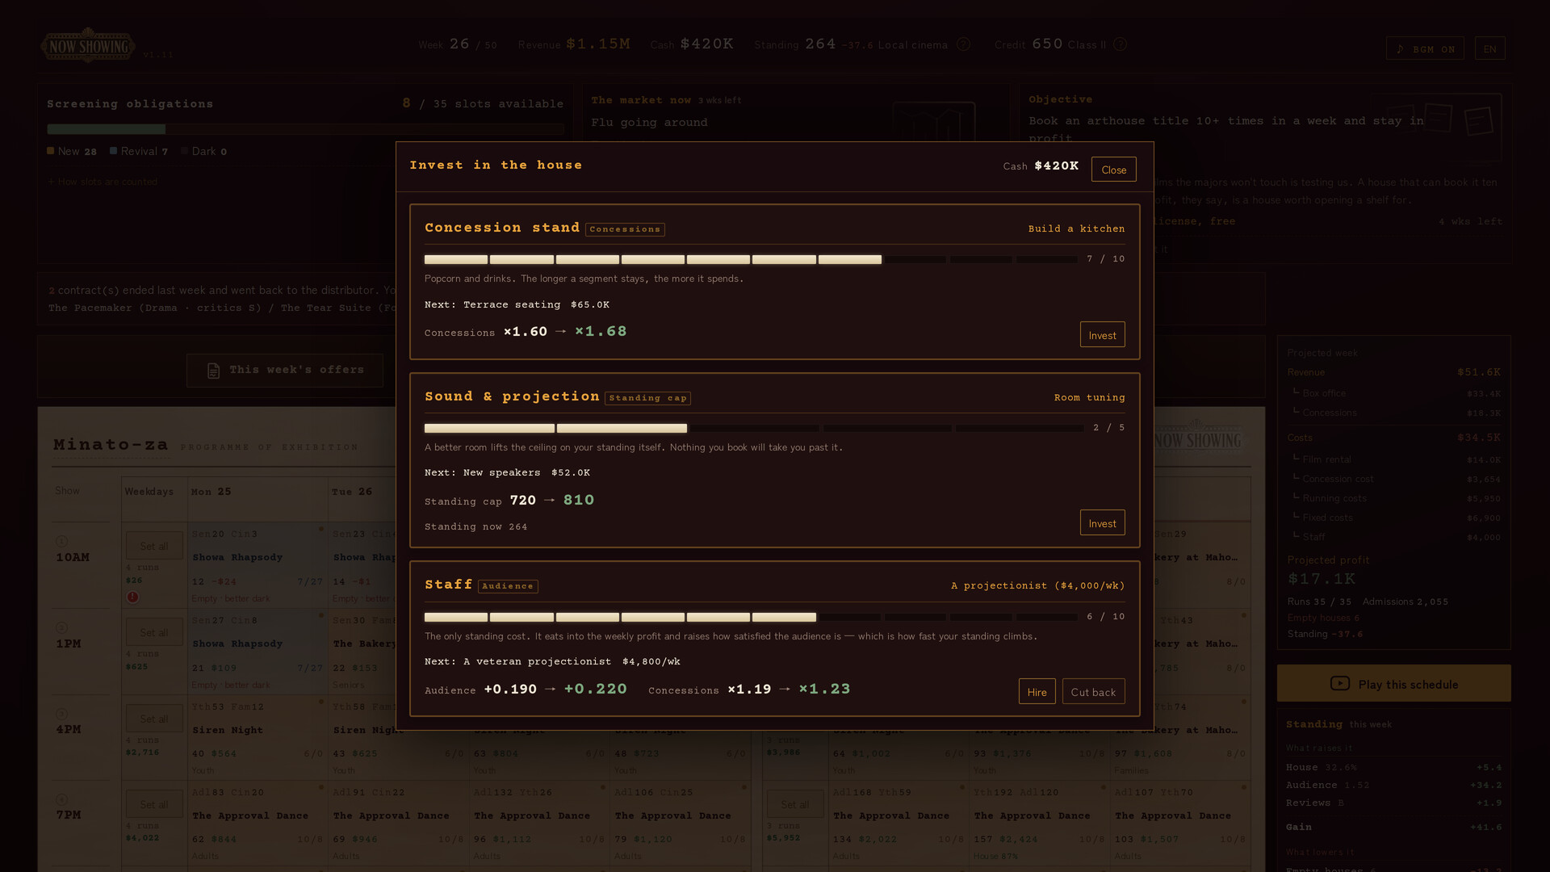
Task: Click the Flu going around market text
Action: [649, 123]
